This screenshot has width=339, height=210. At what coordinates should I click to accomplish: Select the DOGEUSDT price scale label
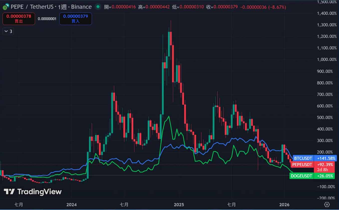click(x=302, y=176)
